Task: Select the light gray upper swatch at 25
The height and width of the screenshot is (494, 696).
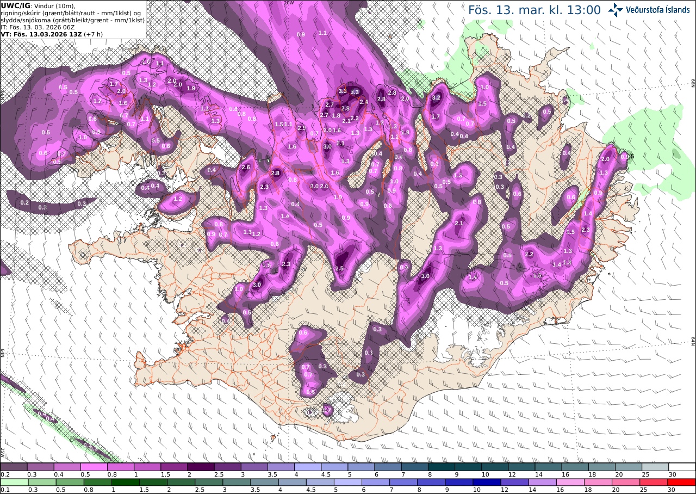Action: point(655,467)
